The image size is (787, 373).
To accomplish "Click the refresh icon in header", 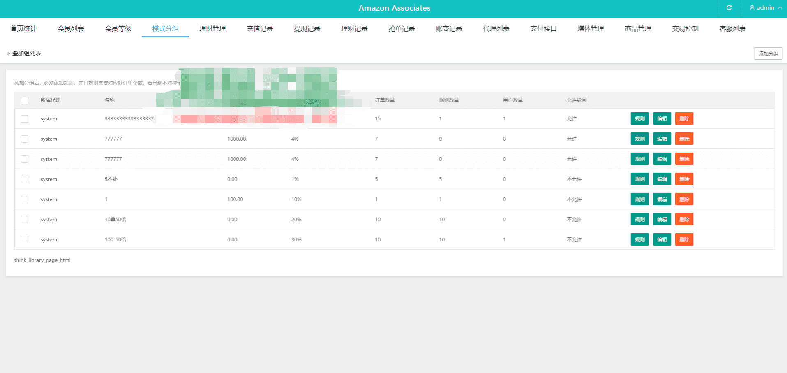I will point(729,8).
